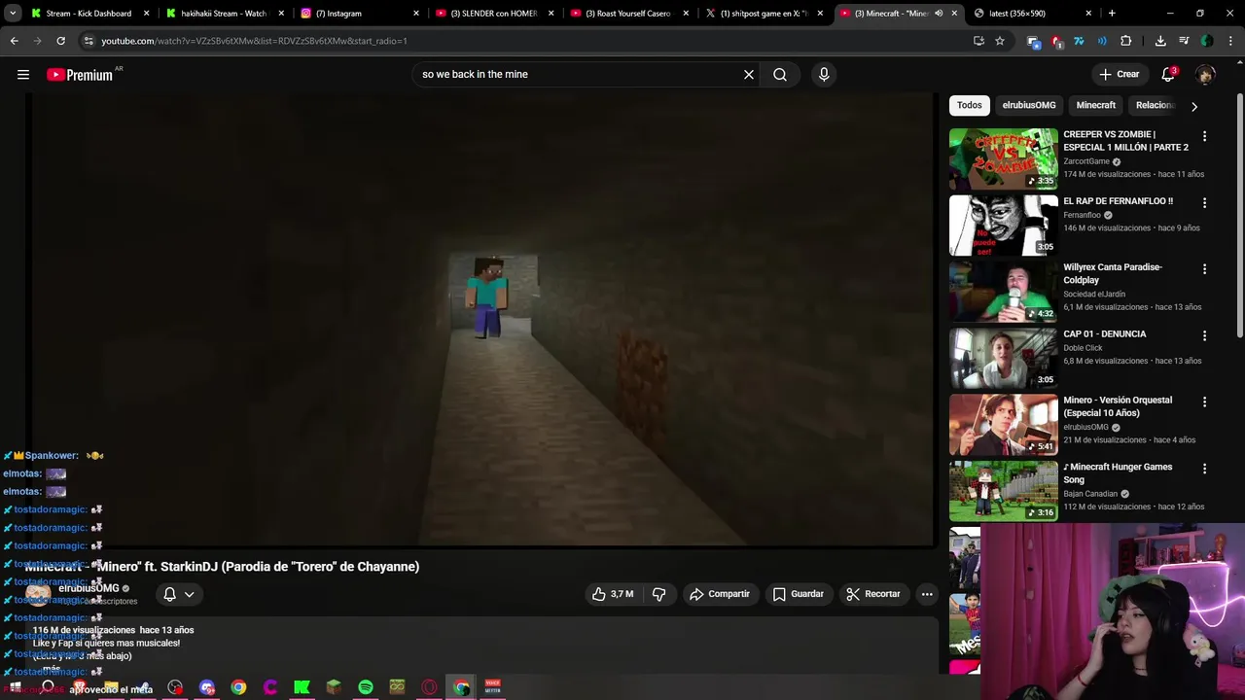Select the elrubiusOMG filter chip
1245x700 pixels.
click(1029, 105)
